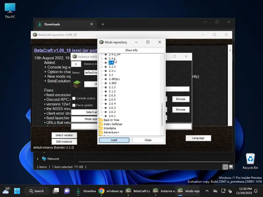Open weather widget showing 54°
263x197 pixels.
[x=6, y=191]
